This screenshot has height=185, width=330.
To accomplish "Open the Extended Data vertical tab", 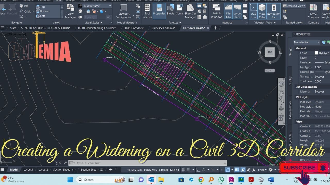I will 290,110.
